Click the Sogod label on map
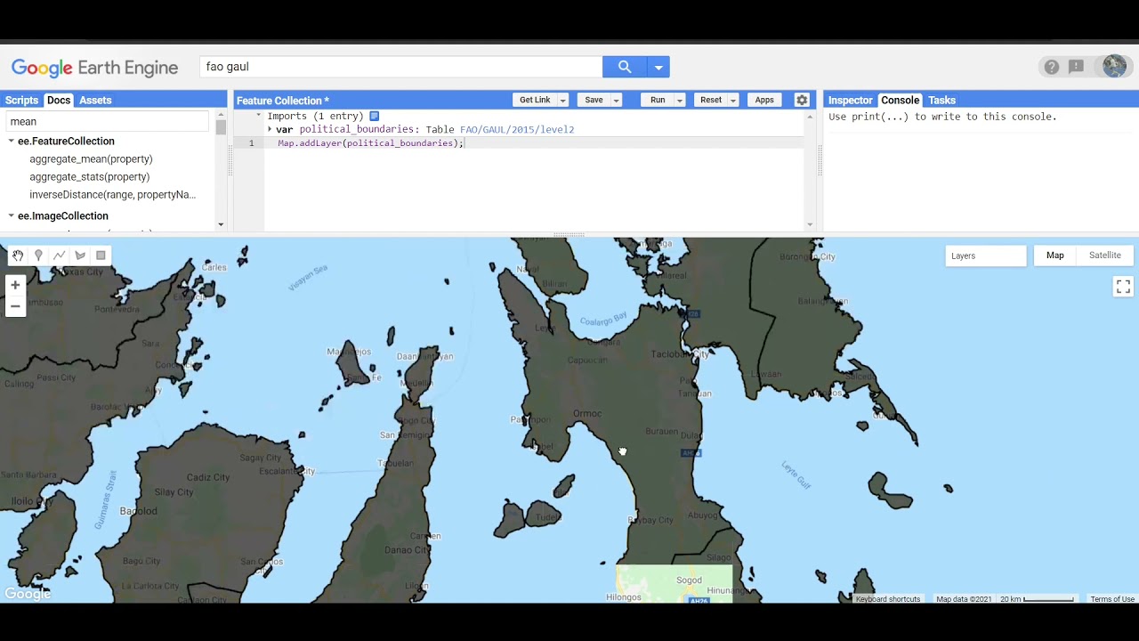1139x641 pixels. coord(689,580)
